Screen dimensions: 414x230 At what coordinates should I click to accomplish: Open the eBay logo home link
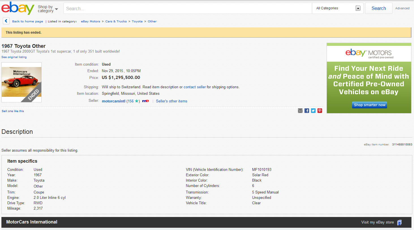(18, 8)
